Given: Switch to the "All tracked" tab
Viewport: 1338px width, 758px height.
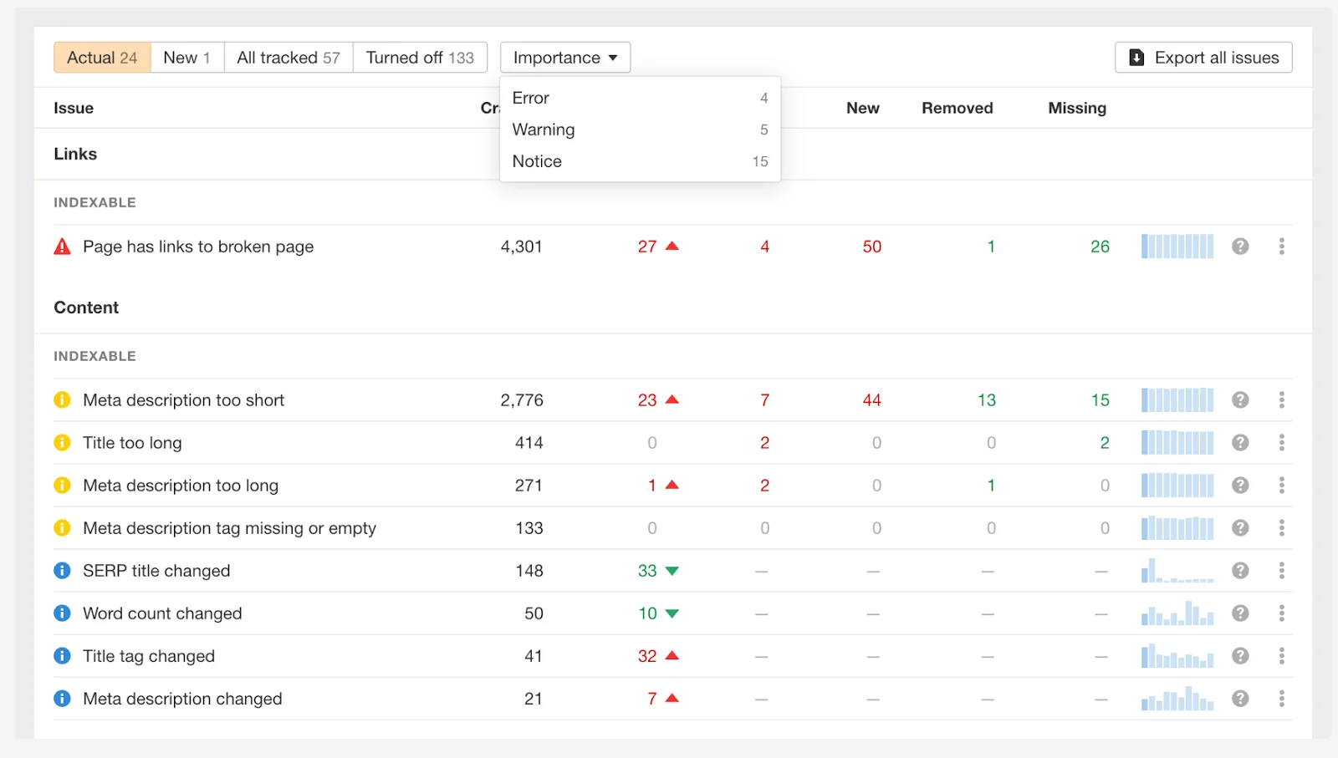Looking at the screenshot, I should [288, 57].
